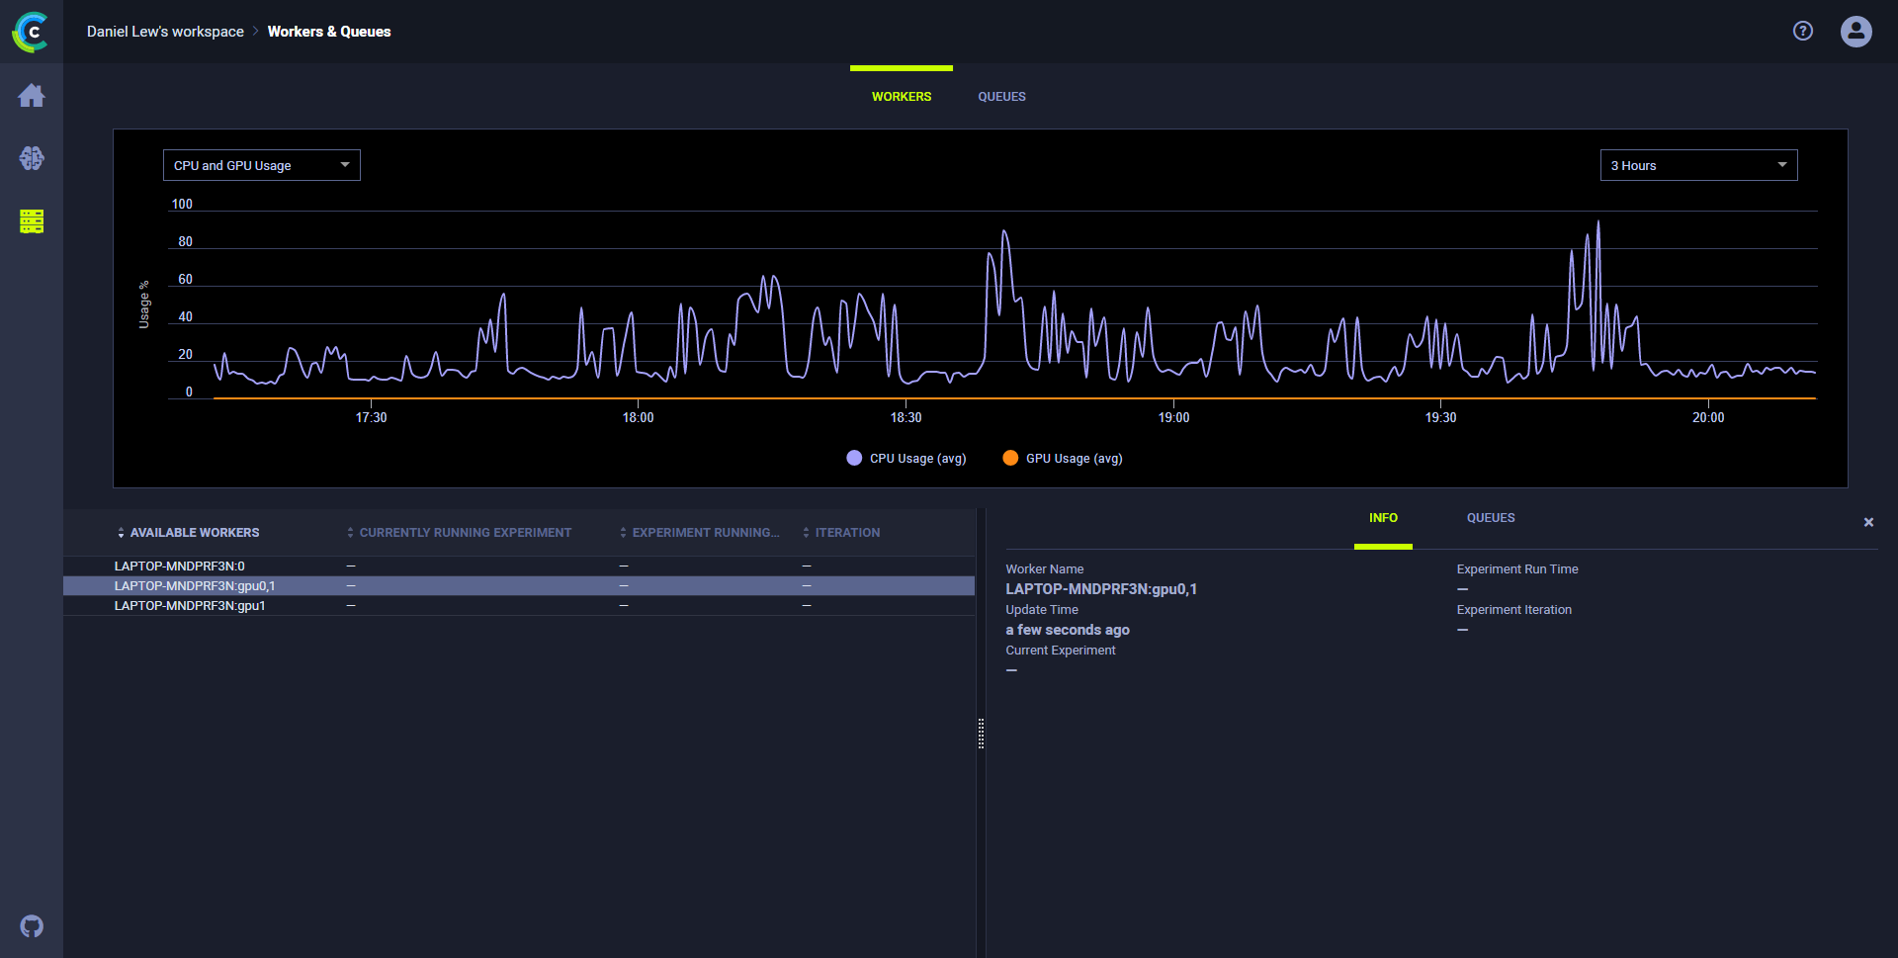Toggle CPU Usage (avg) legend series
Screen dimensions: 1898x958
tap(906, 459)
